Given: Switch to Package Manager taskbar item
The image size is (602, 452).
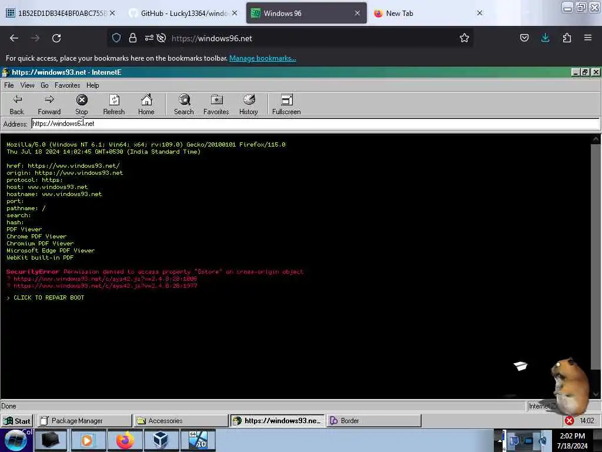Looking at the screenshot, I should tap(83, 421).
